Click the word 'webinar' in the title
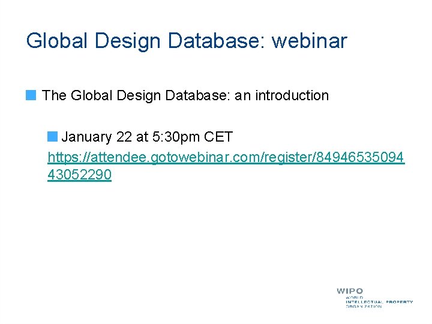Image resolution: width=432 pixels, height=324 pixels. pos(310,41)
